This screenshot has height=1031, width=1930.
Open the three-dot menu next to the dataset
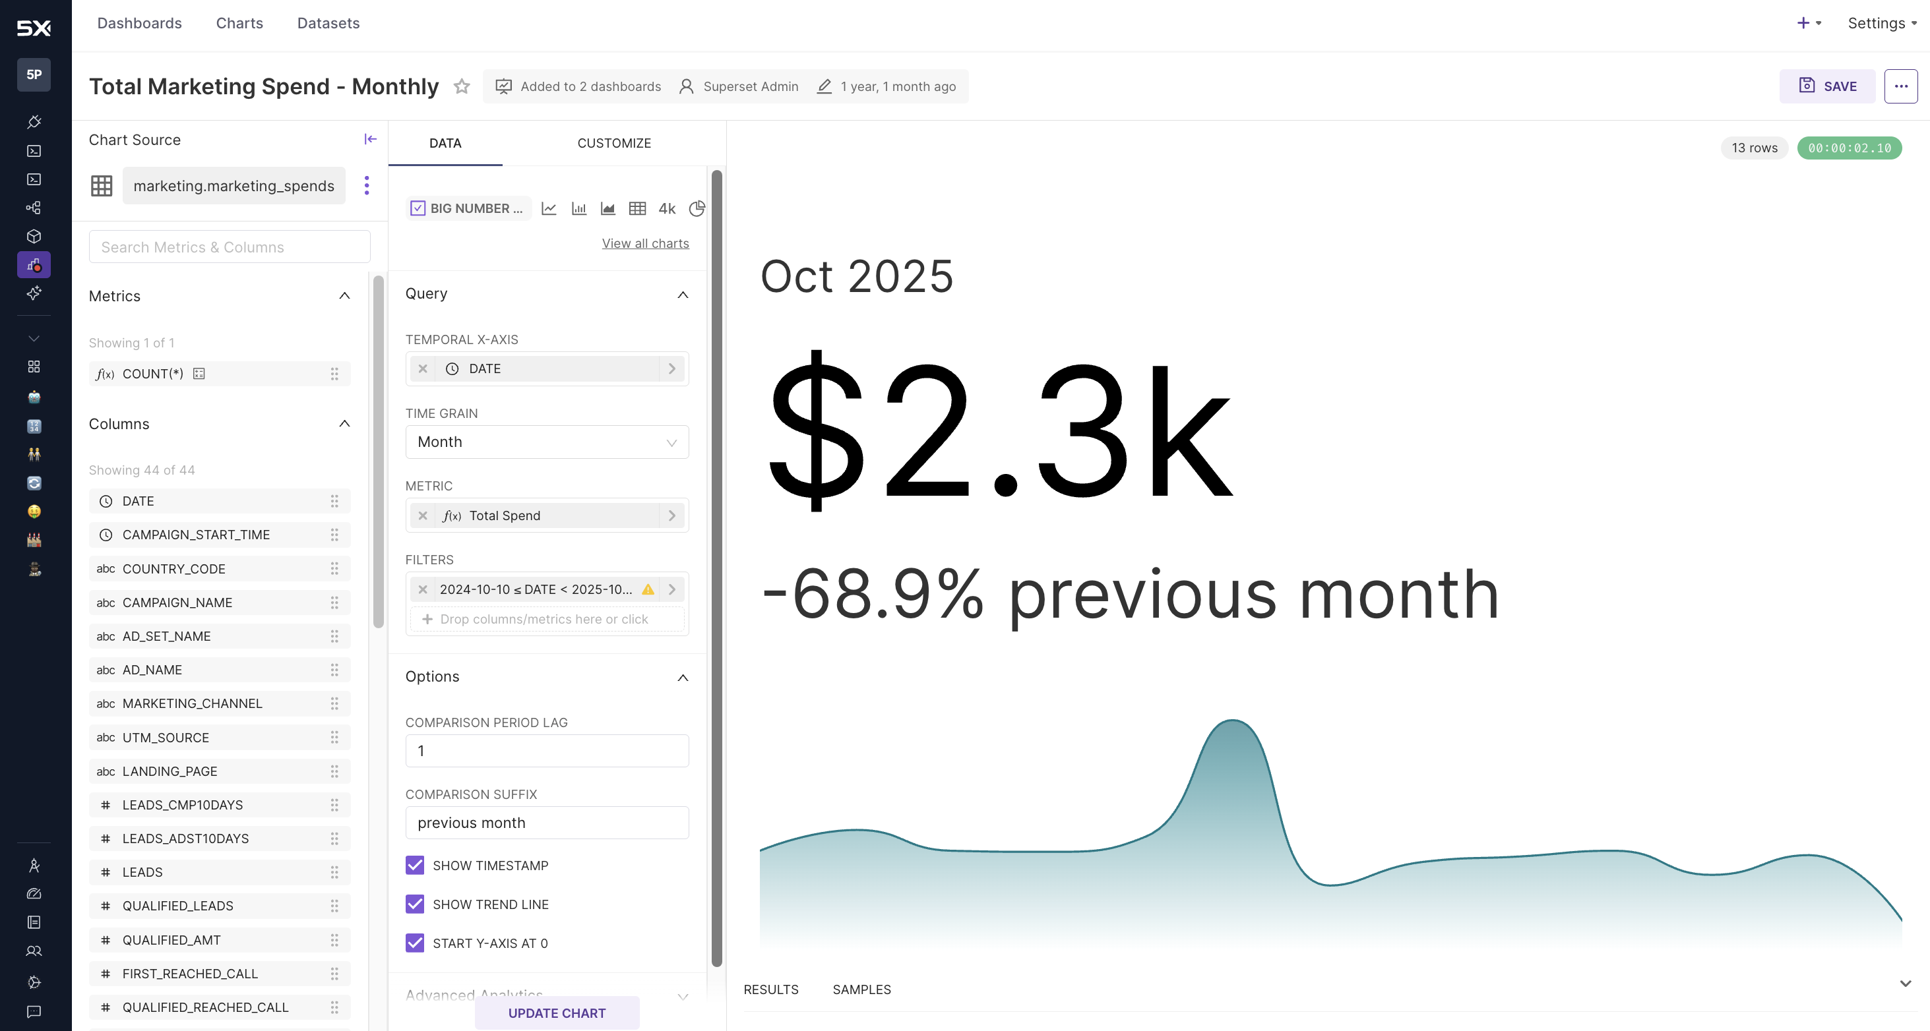(x=367, y=185)
